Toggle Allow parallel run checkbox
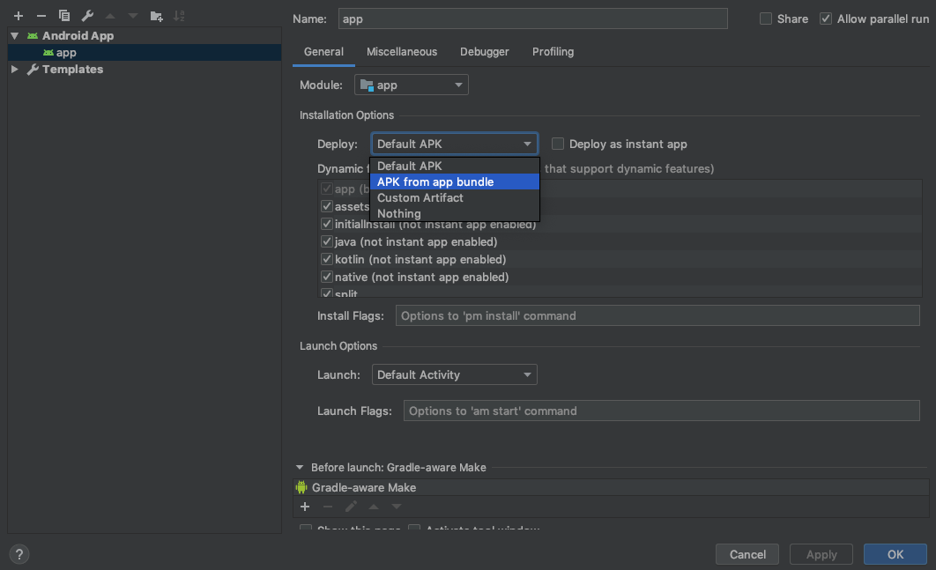Image resolution: width=936 pixels, height=570 pixels. pyautogui.click(x=826, y=19)
